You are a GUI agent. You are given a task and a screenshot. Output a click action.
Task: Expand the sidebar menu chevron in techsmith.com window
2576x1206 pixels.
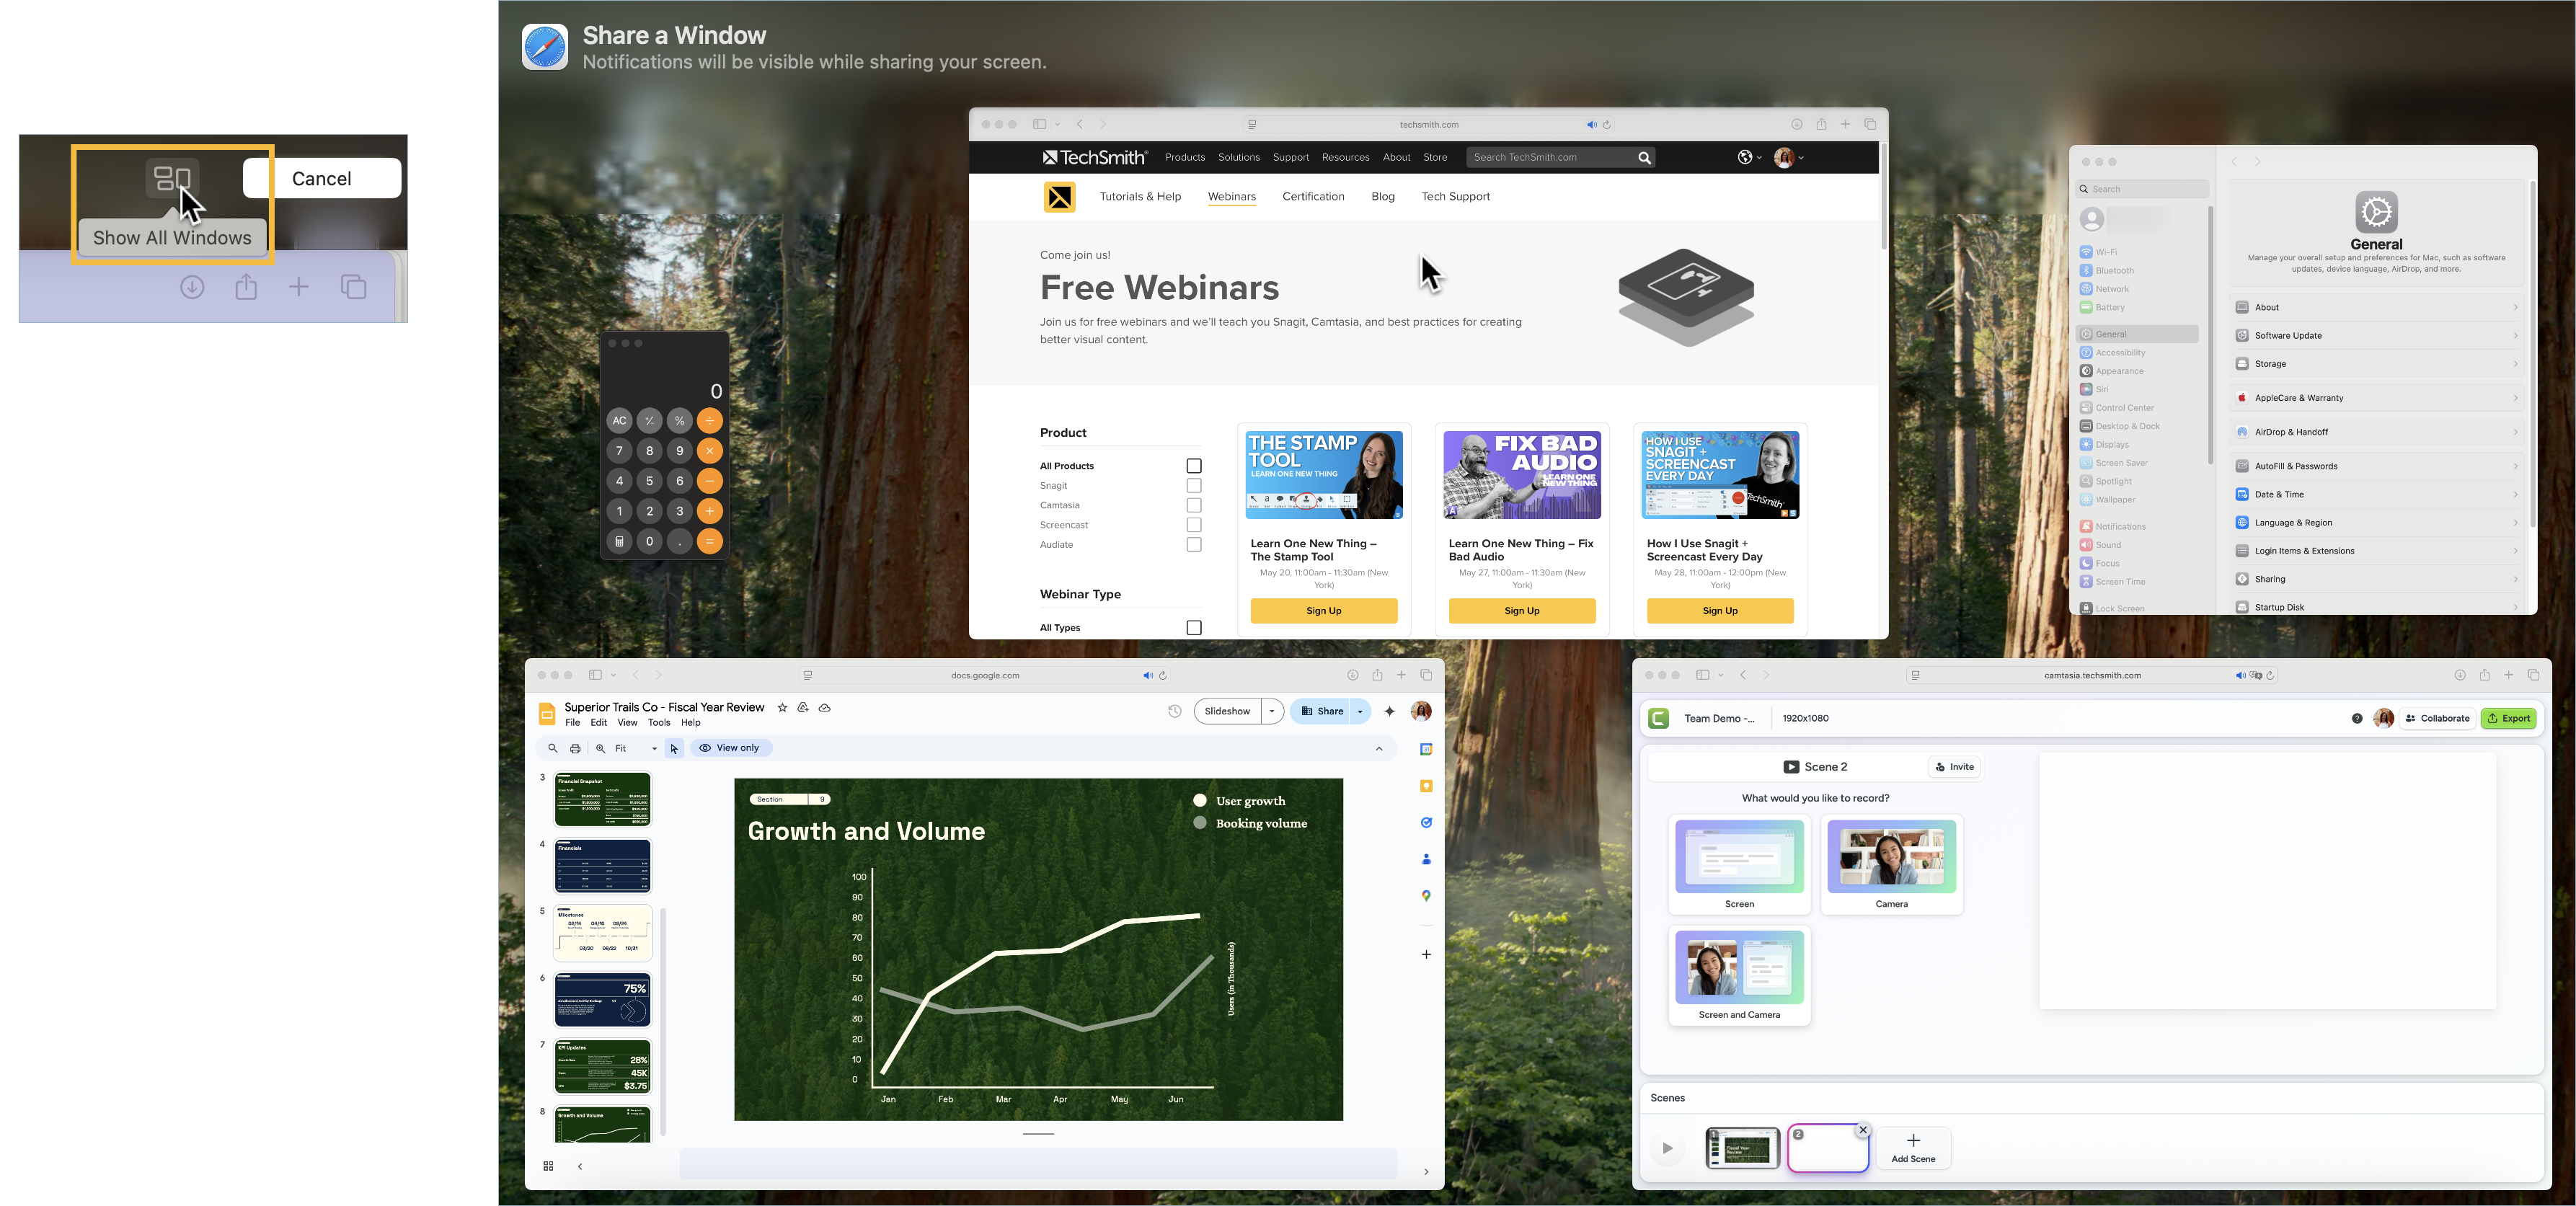coord(1058,125)
